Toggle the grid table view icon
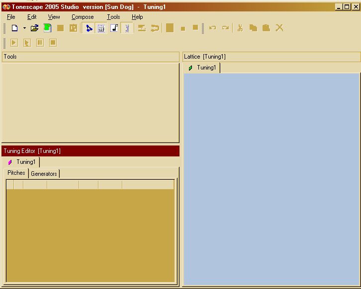This screenshot has width=361, height=289. tap(101, 28)
